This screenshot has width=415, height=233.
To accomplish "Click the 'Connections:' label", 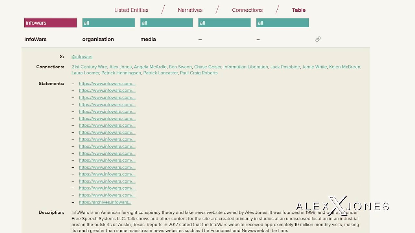I will pos(50,67).
